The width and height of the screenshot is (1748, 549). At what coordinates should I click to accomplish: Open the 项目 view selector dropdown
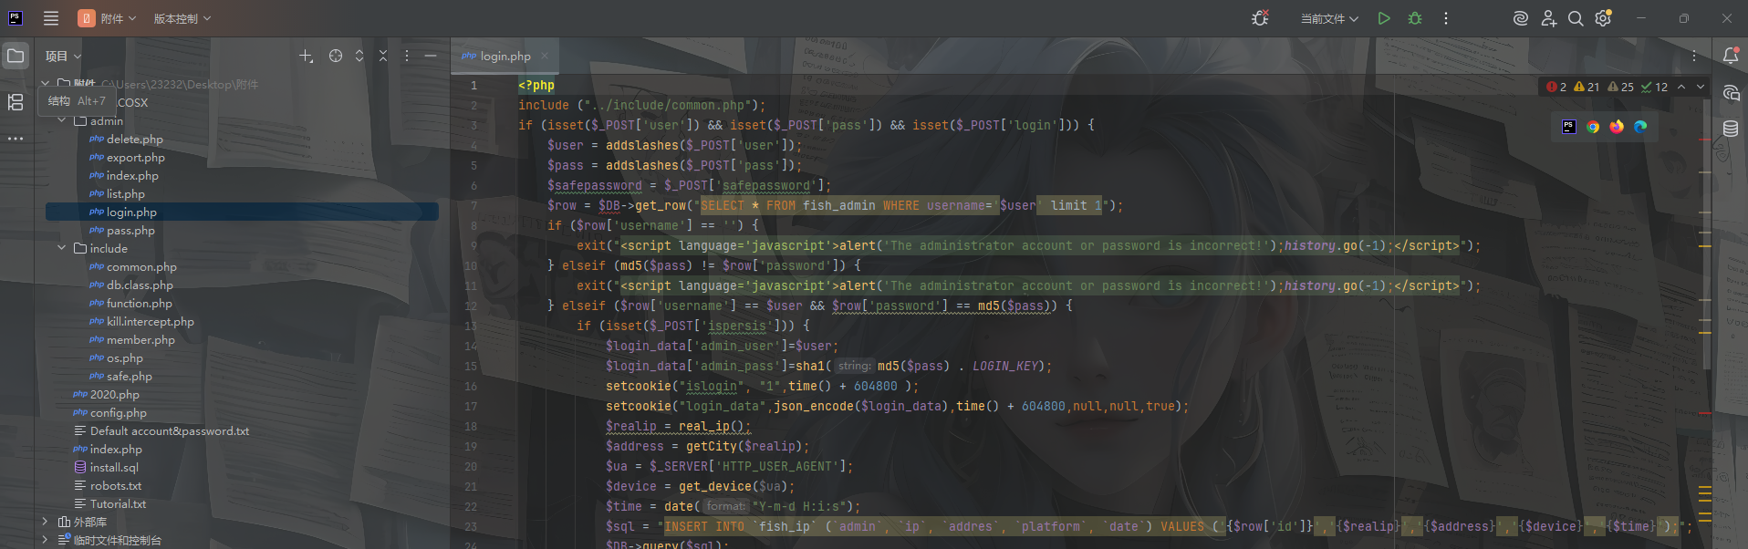point(63,56)
